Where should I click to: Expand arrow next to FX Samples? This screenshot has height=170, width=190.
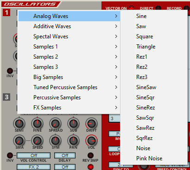(116, 108)
